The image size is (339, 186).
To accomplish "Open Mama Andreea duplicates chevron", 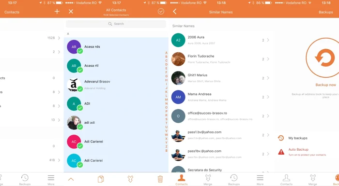I will [x=268, y=97].
